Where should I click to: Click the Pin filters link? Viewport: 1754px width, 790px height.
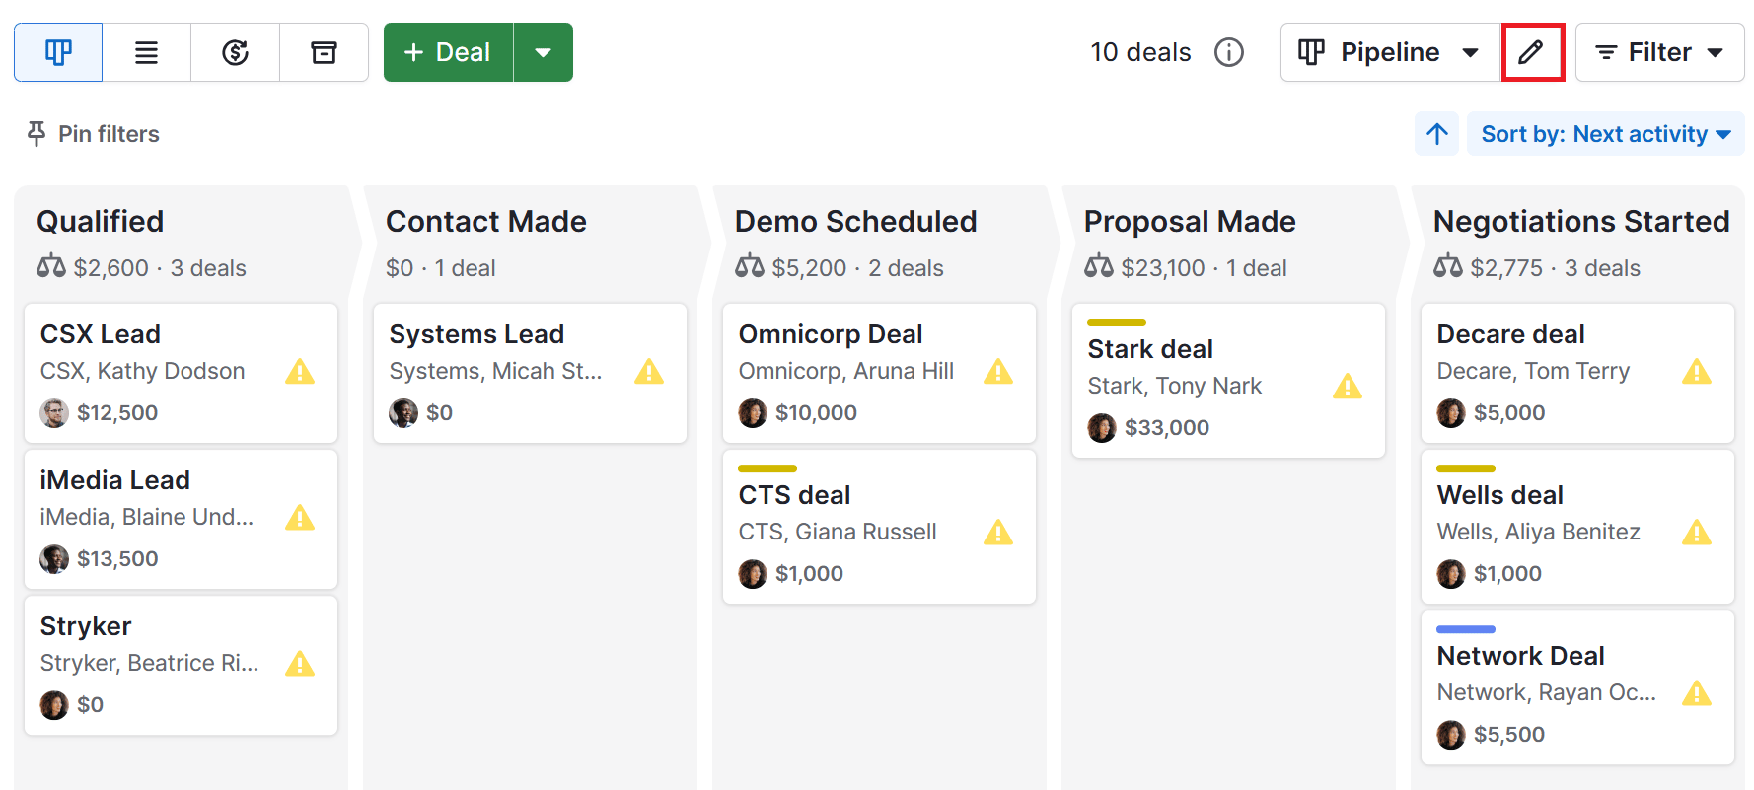click(x=109, y=134)
